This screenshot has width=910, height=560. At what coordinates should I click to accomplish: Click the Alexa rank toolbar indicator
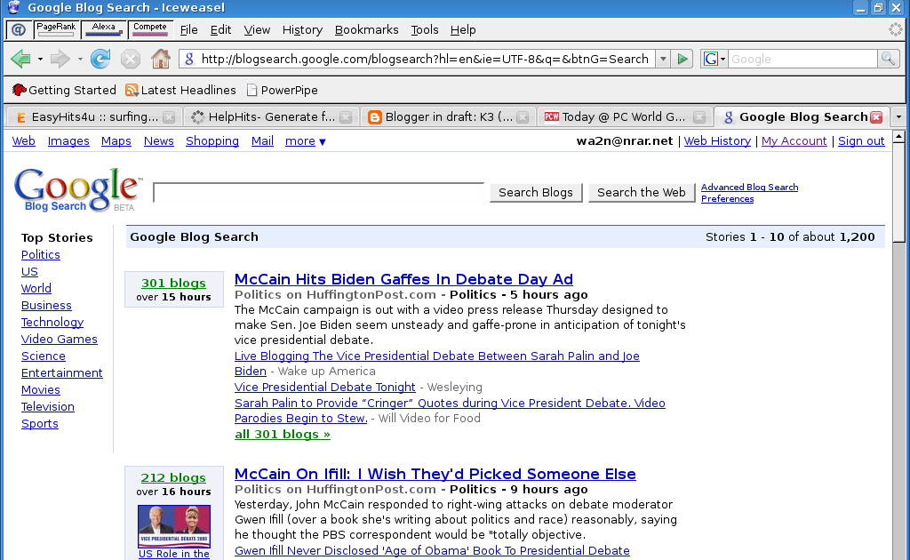(104, 29)
